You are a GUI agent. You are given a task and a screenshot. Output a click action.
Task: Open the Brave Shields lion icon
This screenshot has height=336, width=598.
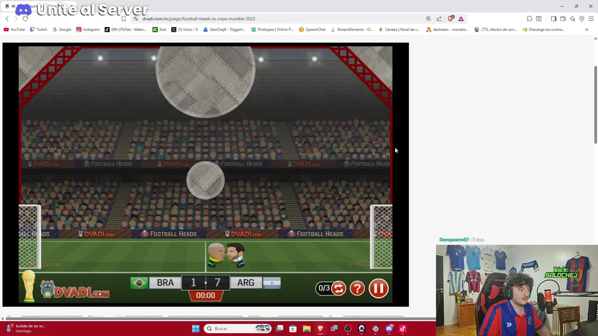pos(450,19)
